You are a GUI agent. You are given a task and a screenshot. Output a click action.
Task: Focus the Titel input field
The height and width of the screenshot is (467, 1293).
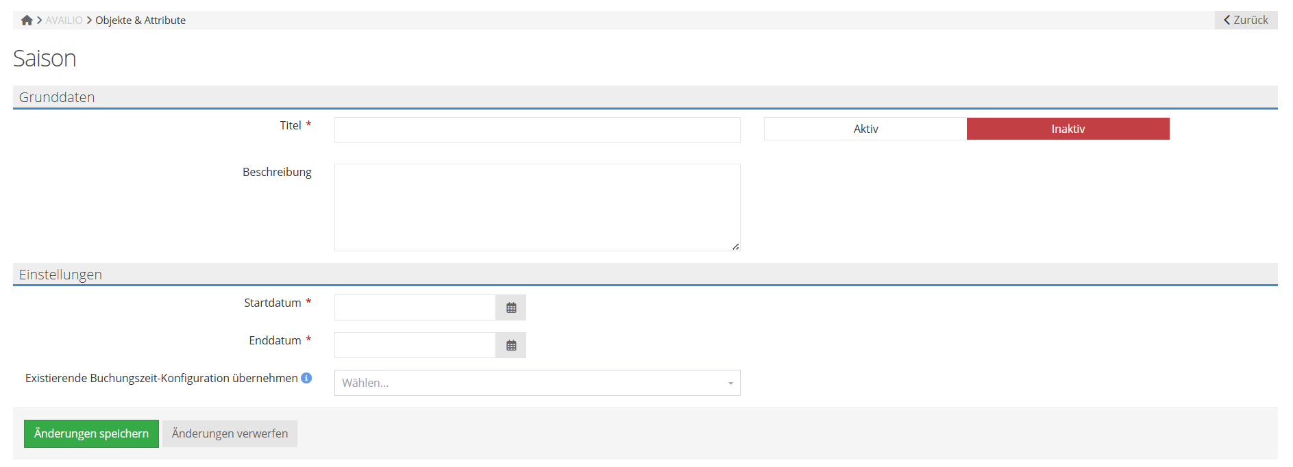537,130
